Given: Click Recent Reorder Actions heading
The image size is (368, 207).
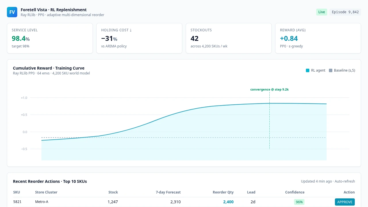Looking at the screenshot, I should (x=50, y=181).
